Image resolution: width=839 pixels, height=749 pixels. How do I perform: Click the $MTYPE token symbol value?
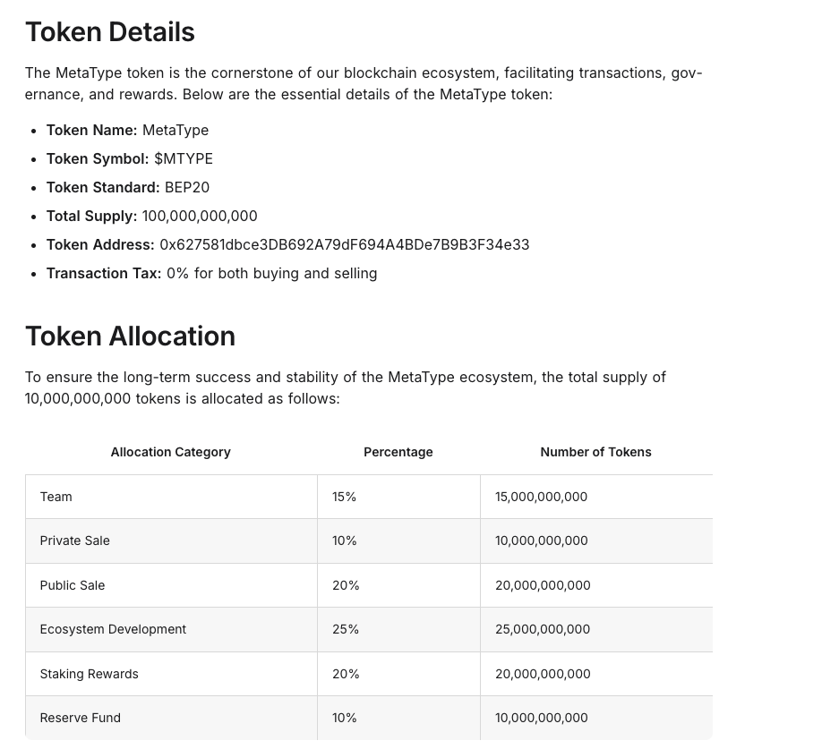click(x=184, y=158)
